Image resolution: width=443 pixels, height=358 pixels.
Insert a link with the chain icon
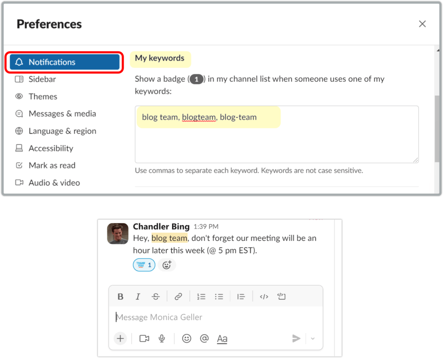click(178, 296)
